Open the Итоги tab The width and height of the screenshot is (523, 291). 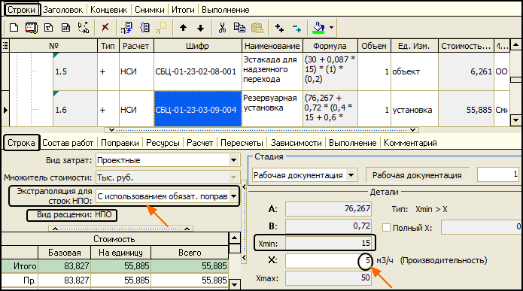[183, 10]
